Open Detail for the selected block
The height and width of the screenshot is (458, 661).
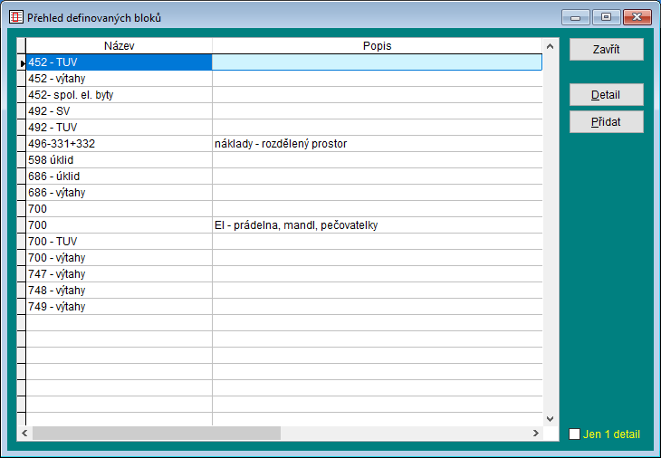606,95
